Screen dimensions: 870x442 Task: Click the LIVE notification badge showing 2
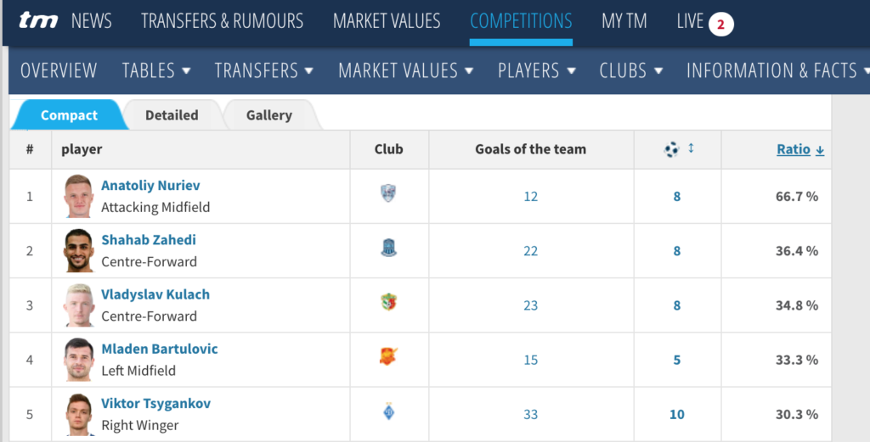click(720, 25)
